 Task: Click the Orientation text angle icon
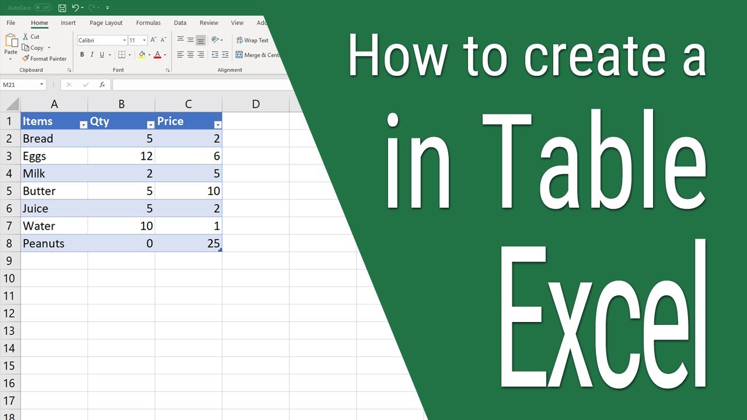point(216,40)
